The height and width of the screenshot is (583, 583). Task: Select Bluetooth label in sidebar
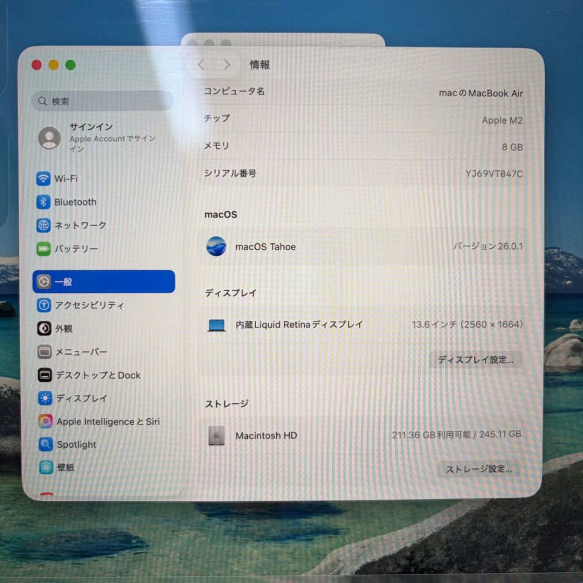76,202
